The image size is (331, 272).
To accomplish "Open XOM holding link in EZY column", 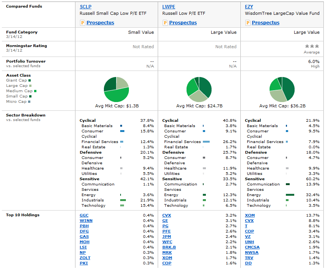I will [250, 215].
